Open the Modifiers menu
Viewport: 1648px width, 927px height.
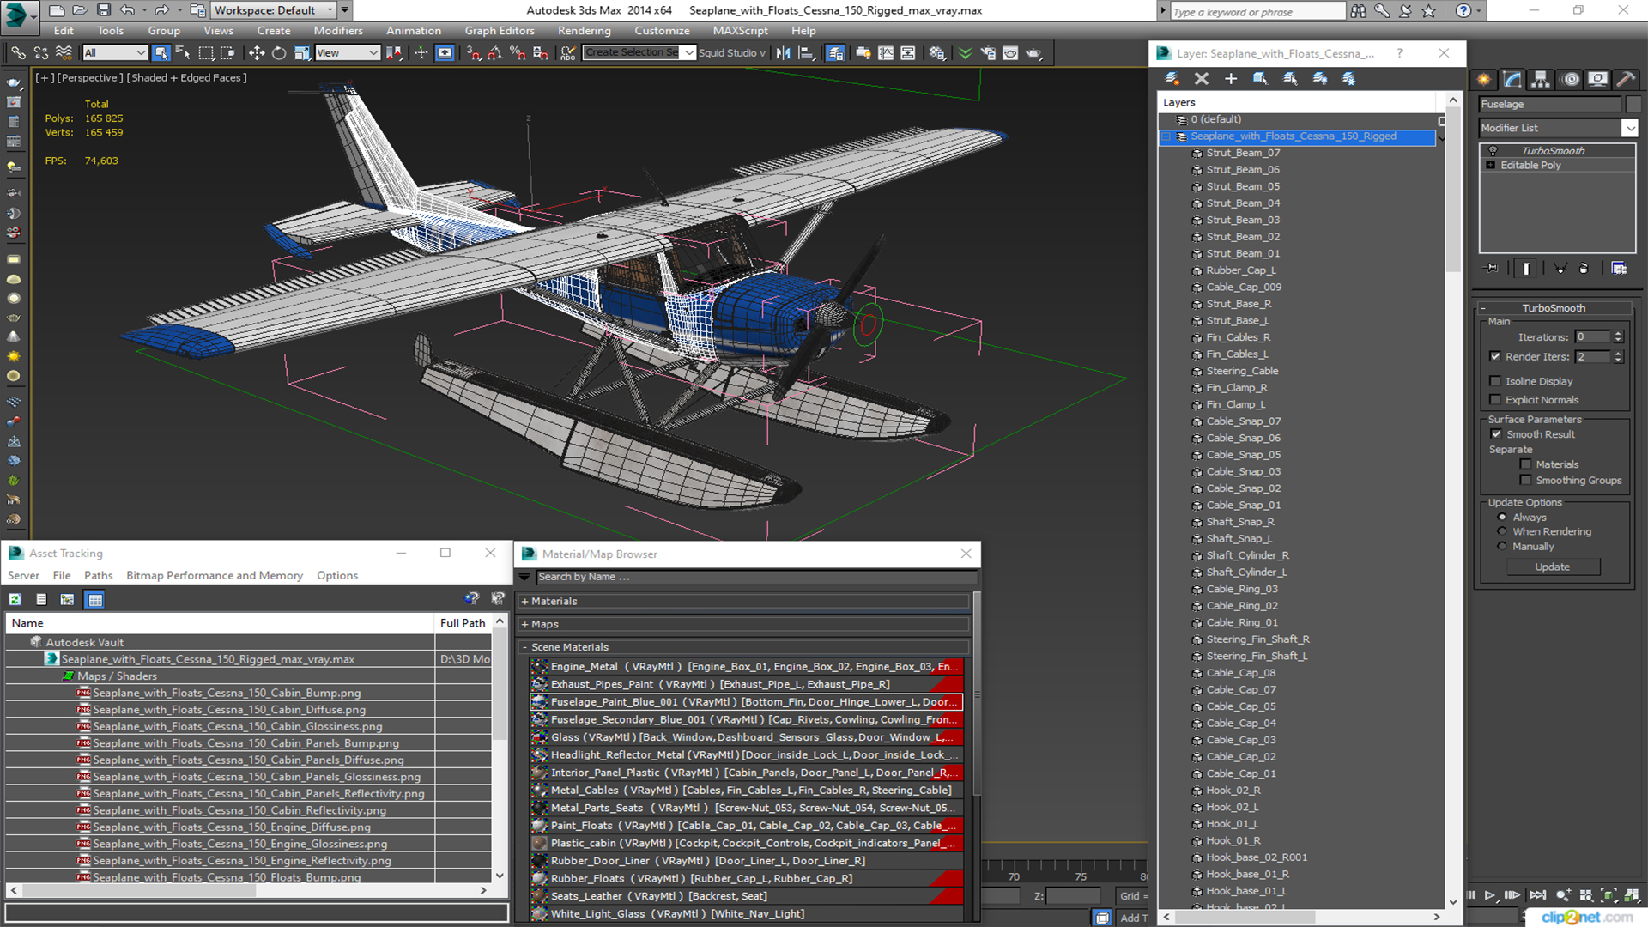338,31
